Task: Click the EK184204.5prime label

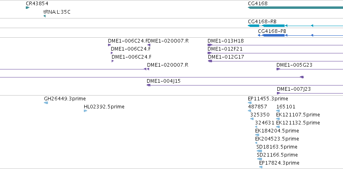Action: coord(277,131)
